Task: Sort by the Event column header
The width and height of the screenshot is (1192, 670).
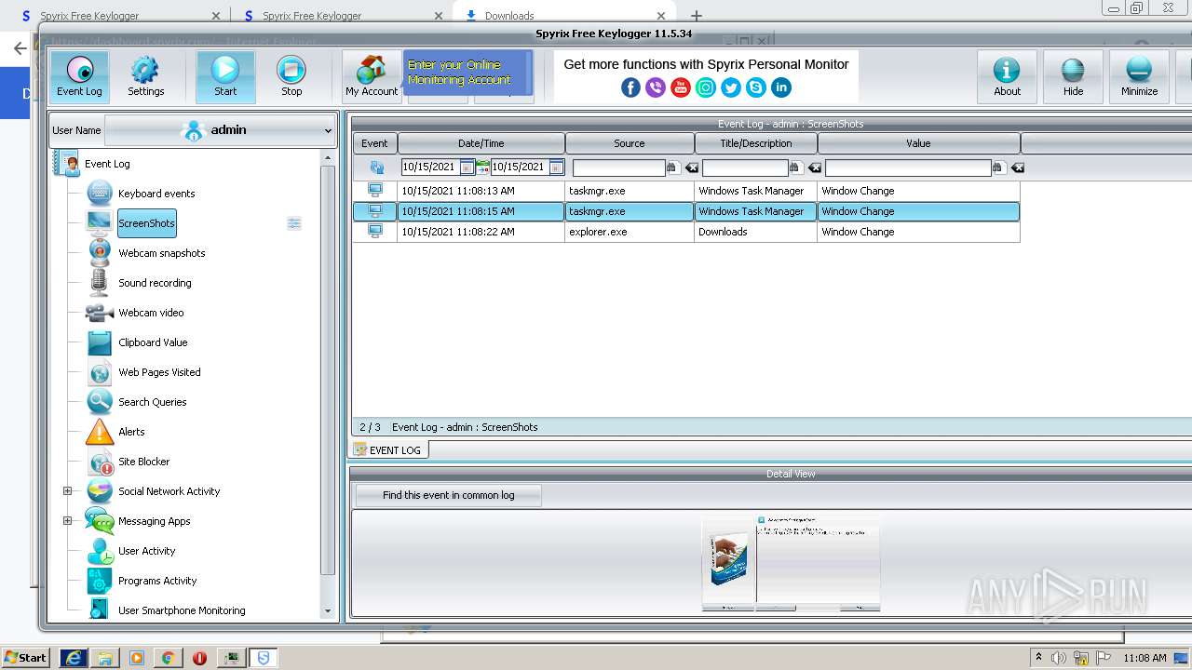Action: [x=374, y=143]
